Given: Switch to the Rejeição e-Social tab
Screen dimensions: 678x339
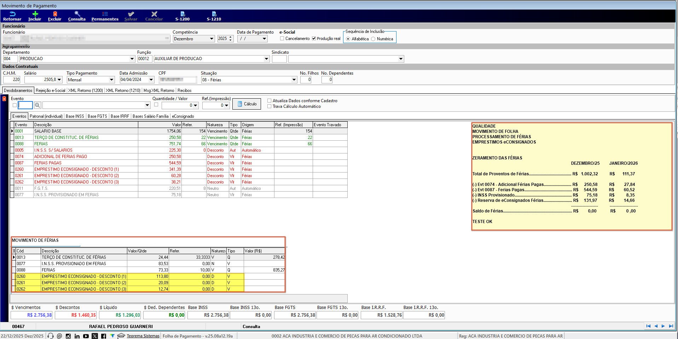Looking at the screenshot, I should click(51, 90).
